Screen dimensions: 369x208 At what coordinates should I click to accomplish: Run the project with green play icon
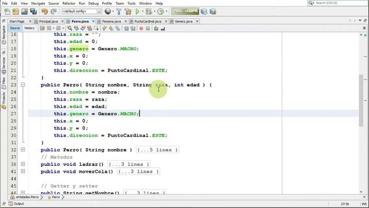click(x=137, y=12)
